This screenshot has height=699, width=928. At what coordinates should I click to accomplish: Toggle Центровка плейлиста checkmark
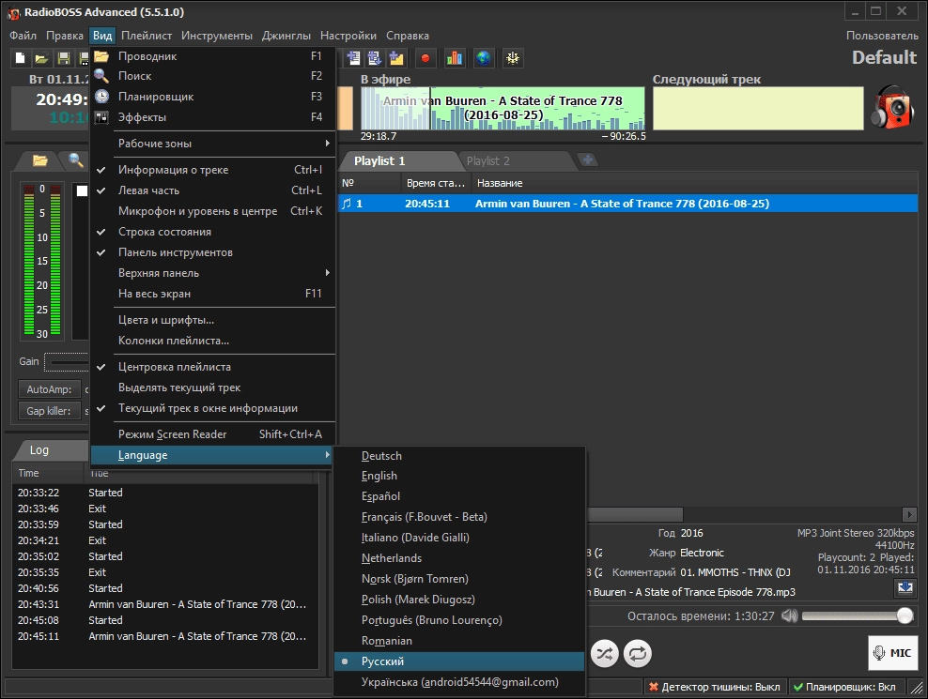coord(213,367)
